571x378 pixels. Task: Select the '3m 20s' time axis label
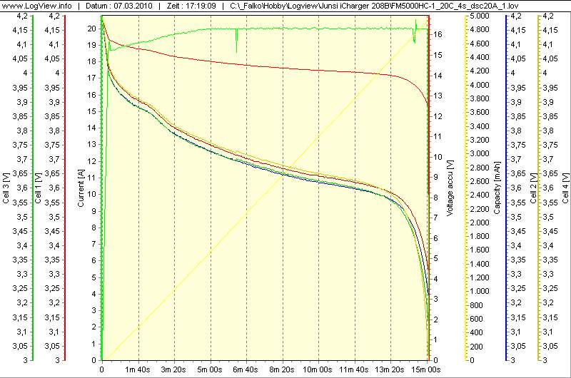tap(173, 369)
